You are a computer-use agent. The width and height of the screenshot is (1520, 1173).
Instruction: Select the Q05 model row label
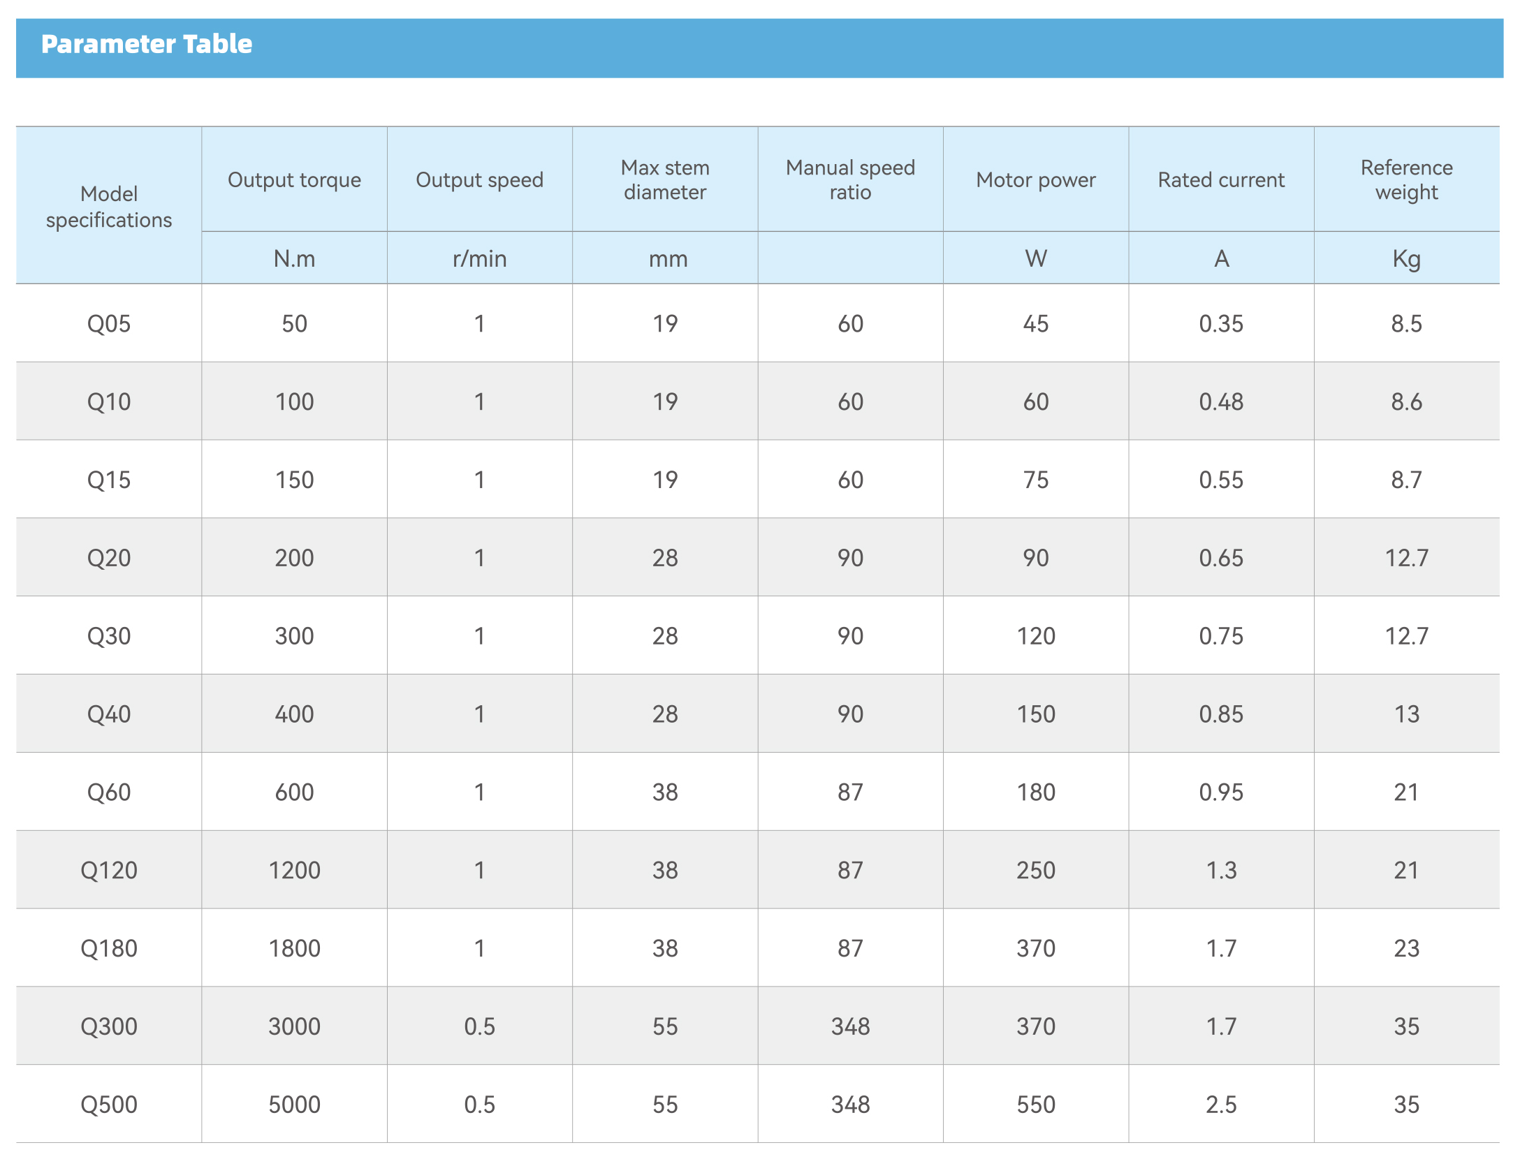(x=109, y=324)
